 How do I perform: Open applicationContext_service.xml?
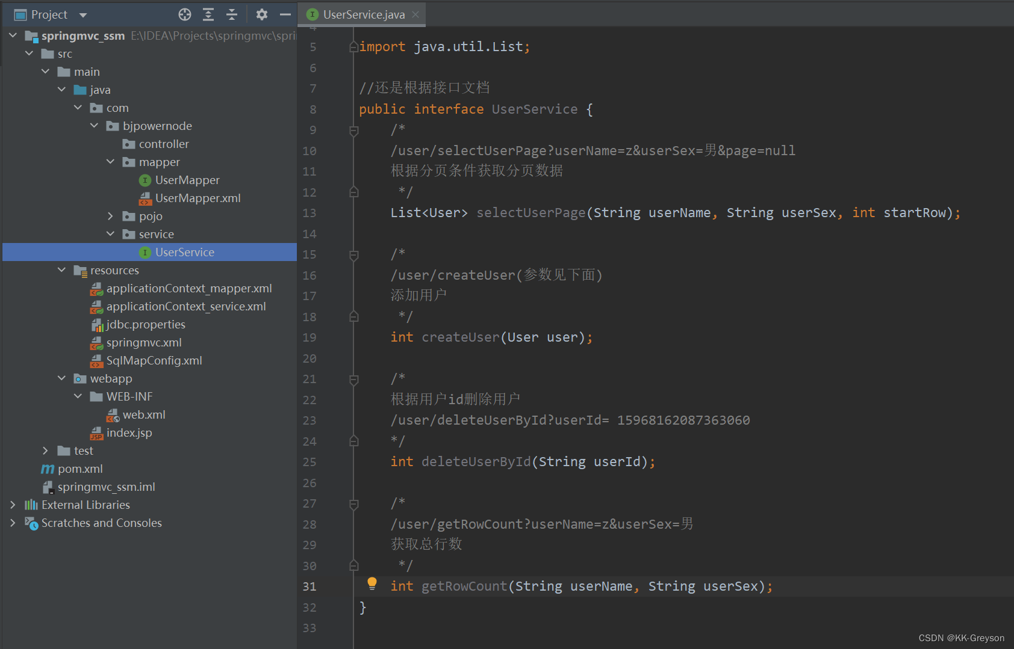coord(186,306)
